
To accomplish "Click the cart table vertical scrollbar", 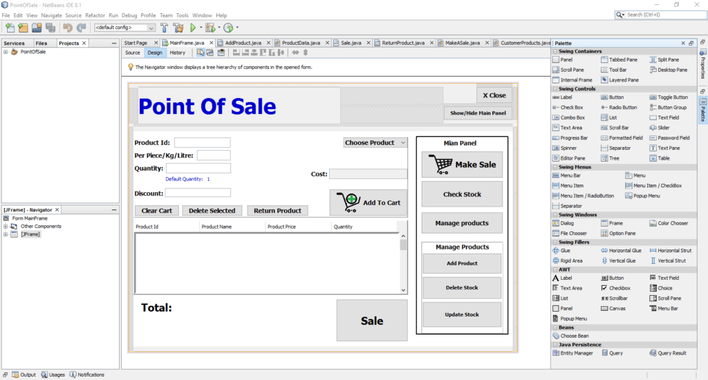I will [x=403, y=263].
